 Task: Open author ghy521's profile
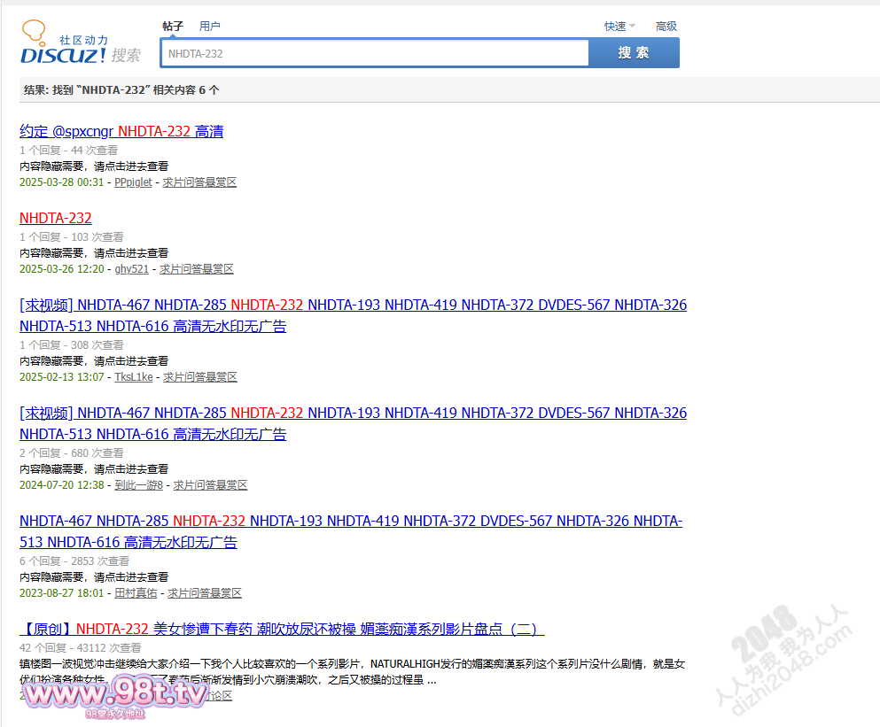click(131, 269)
